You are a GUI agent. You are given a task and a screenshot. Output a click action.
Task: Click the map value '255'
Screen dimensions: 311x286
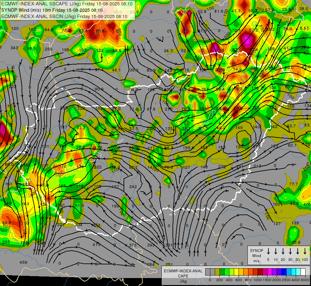click(x=64, y=108)
